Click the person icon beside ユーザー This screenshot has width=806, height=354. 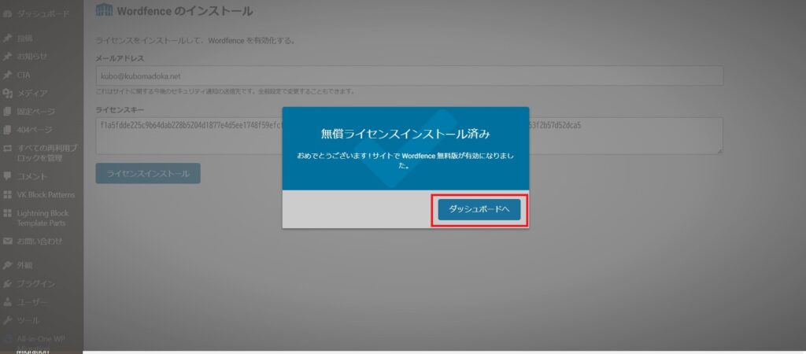(7, 302)
